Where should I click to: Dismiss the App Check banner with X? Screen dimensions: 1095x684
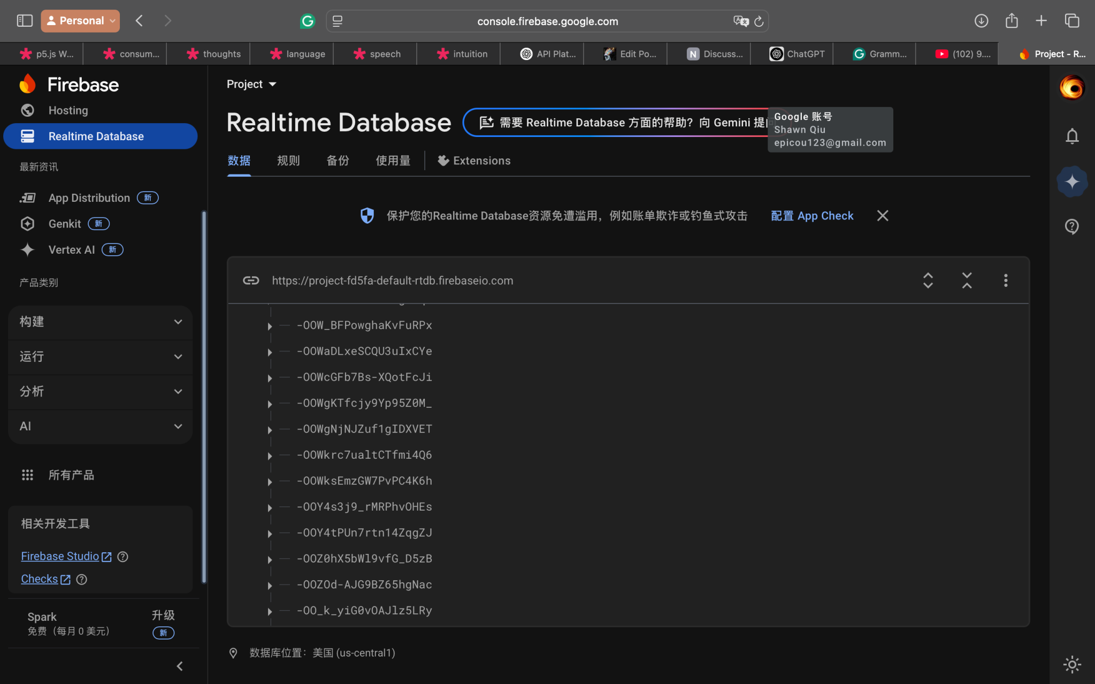coord(883,216)
